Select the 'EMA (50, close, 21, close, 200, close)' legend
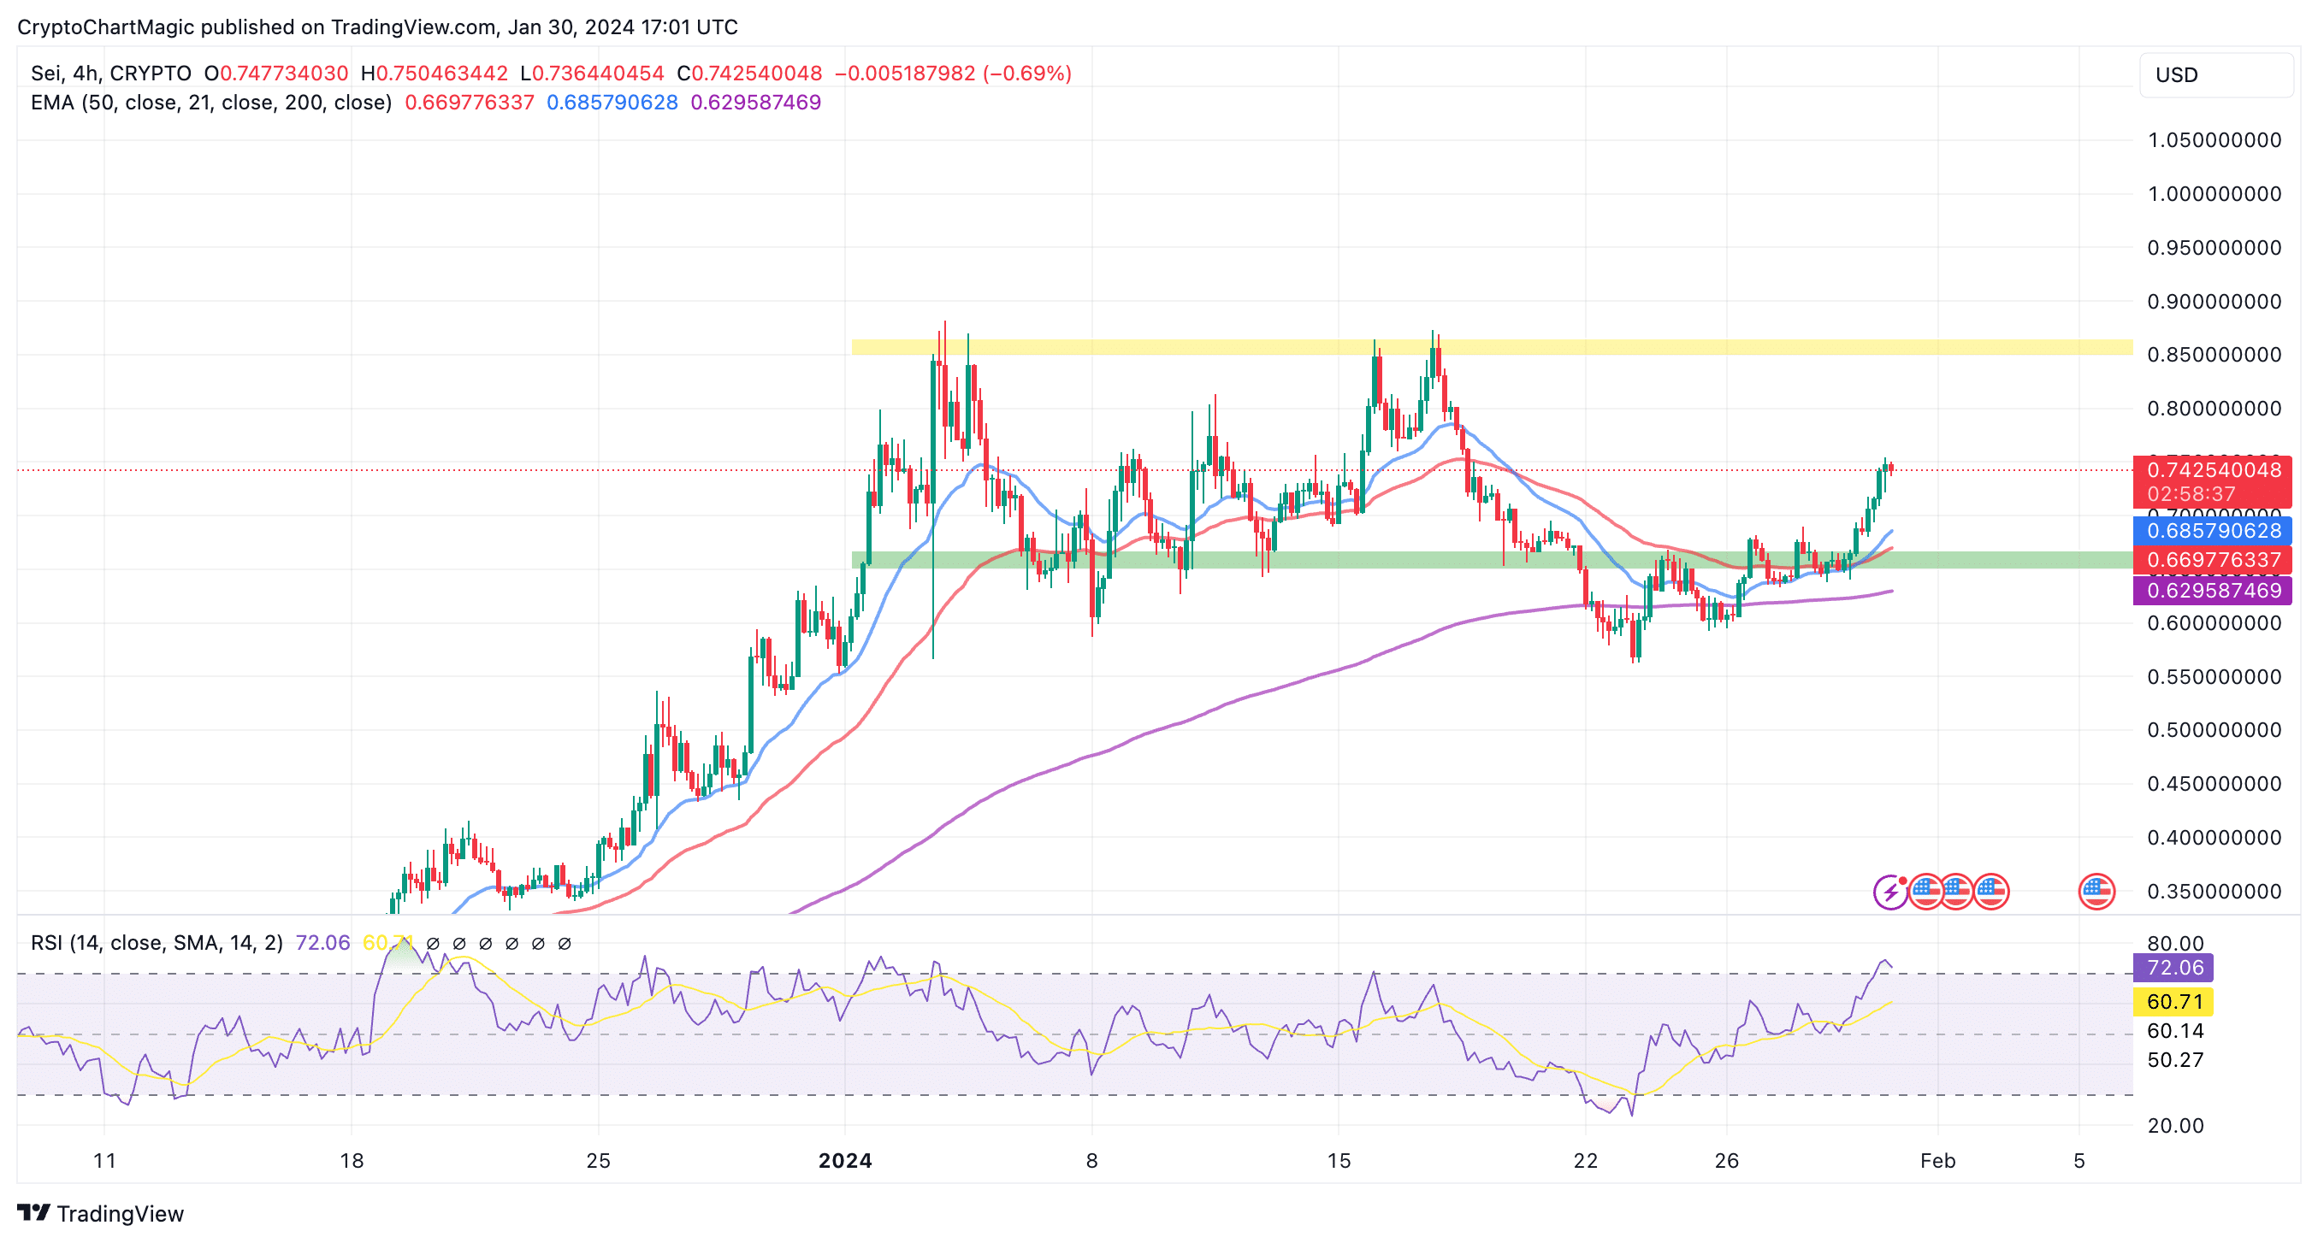 (x=211, y=103)
